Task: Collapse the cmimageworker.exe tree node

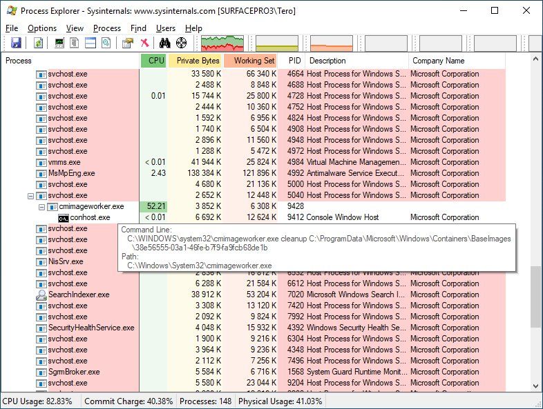Action: [x=41, y=207]
